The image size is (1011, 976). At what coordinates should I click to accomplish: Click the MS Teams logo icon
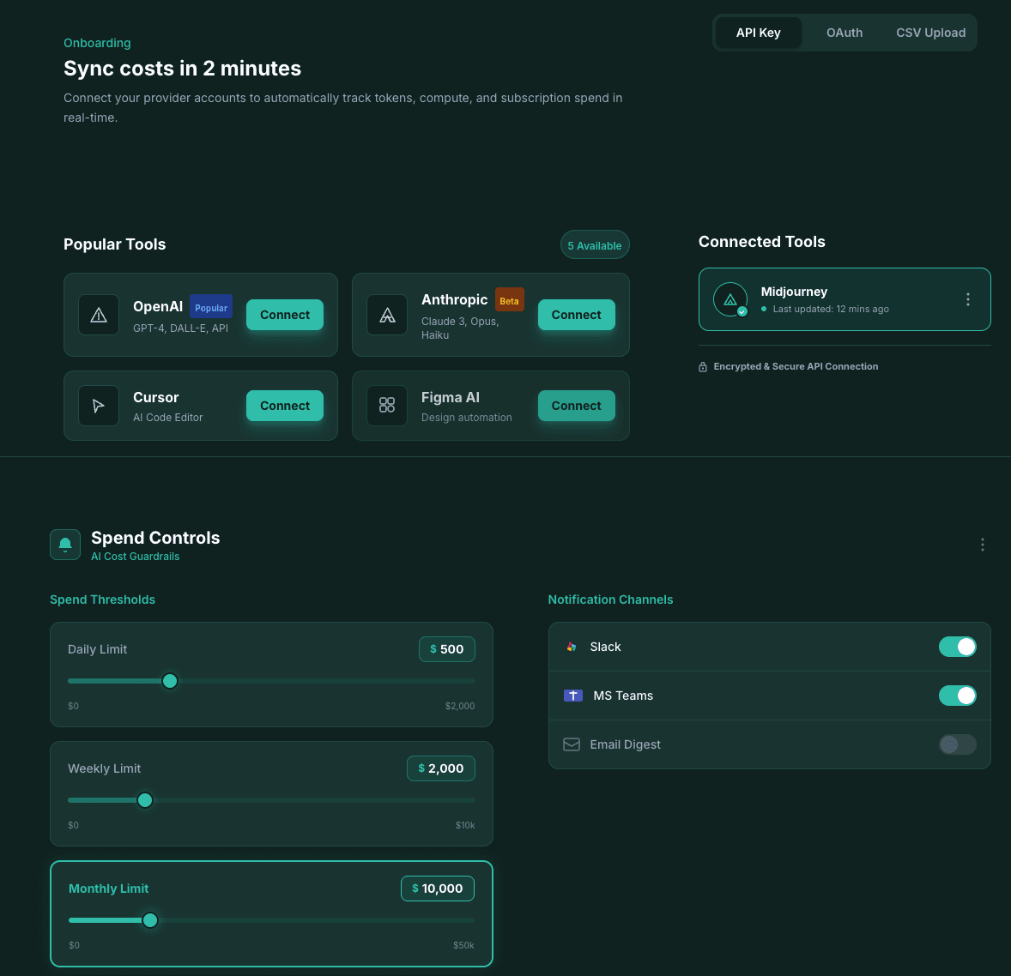pos(573,696)
